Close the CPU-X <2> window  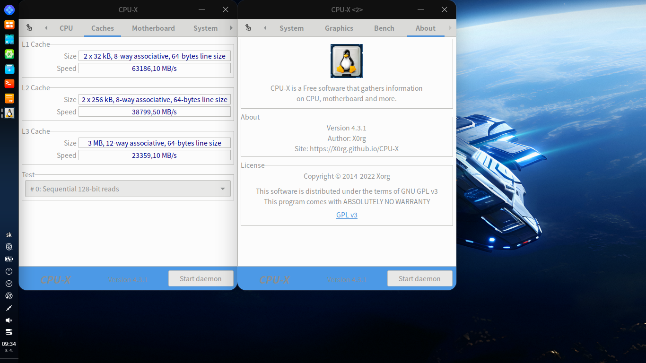pos(445,9)
